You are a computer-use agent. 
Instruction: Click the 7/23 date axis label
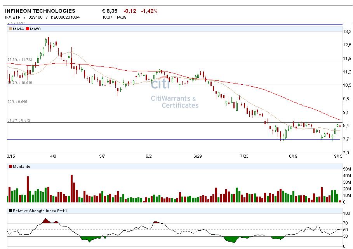point(244,156)
